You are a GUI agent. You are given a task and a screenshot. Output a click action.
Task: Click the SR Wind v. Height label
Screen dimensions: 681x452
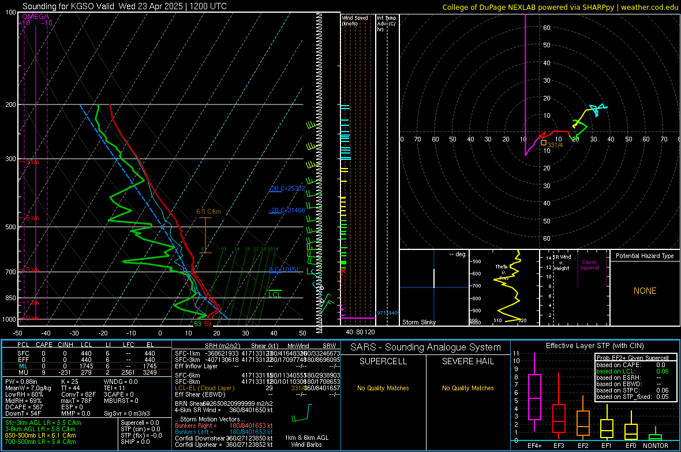(562, 263)
